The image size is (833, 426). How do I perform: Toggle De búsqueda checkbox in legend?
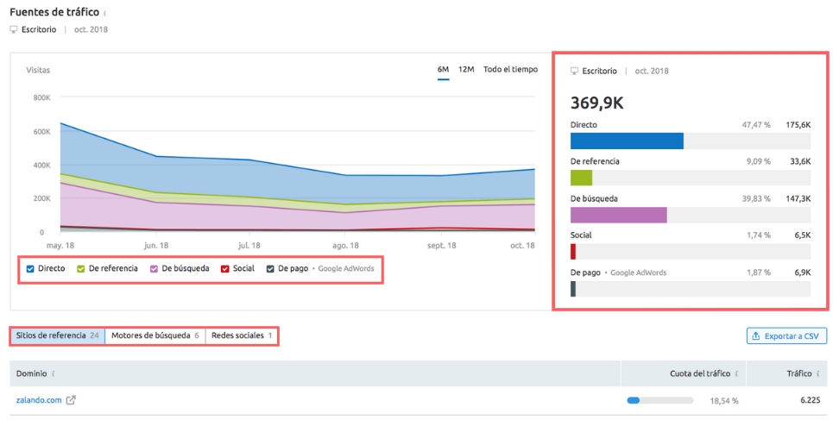pos(155,268)
